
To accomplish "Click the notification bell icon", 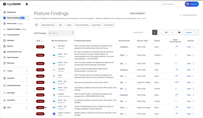I will point(27,4).
